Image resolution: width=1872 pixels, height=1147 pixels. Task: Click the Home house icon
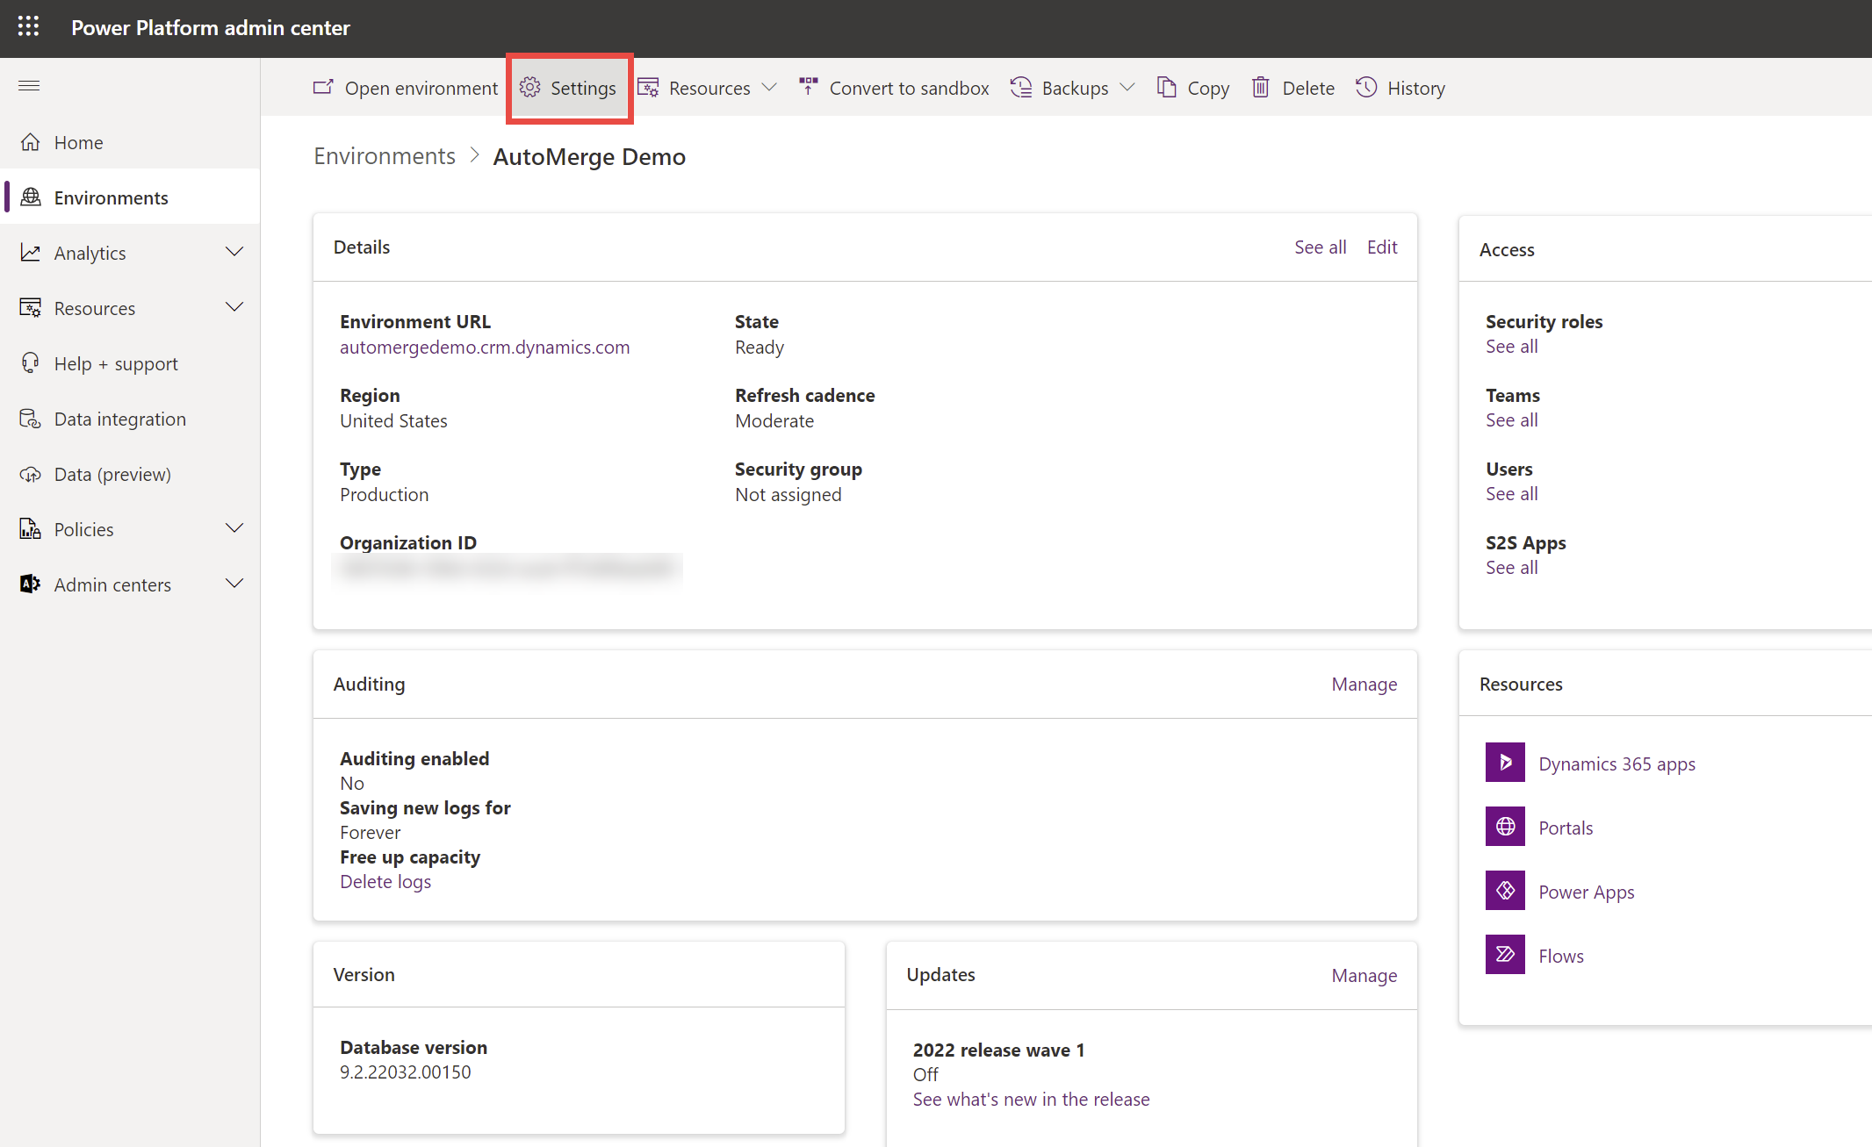coord(31,142)
